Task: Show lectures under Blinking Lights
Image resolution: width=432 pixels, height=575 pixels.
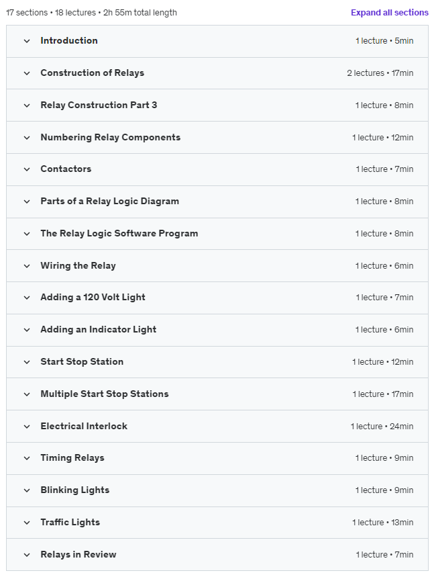Action: [x=74, y=490]
